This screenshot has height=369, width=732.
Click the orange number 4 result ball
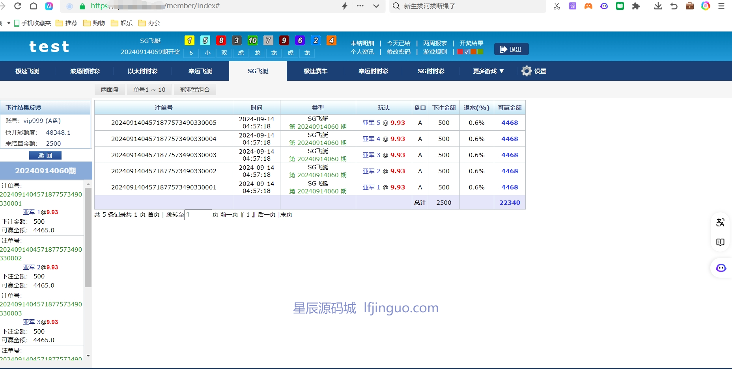tap(331, 40)
